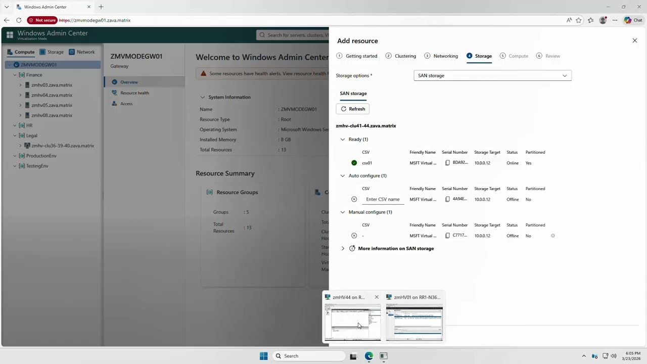Select the zmHV01 on RR1 preview thumbnail
Image resolution: width=647 pixels, height=364 pixels.
point(414,317)
